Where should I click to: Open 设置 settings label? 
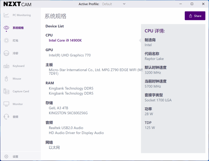15,157
